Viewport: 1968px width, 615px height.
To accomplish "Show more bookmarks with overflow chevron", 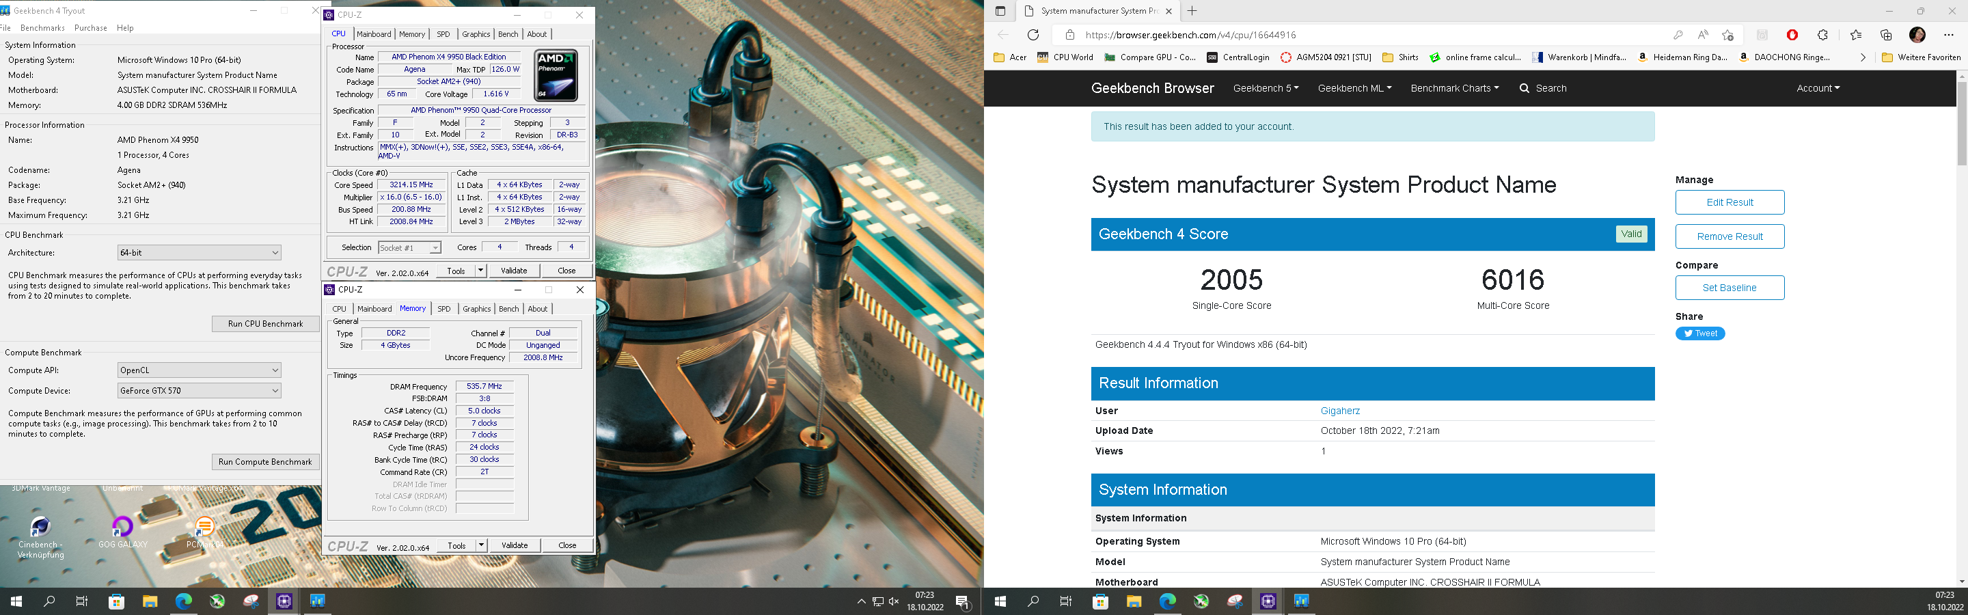I will click(1863, 57).
